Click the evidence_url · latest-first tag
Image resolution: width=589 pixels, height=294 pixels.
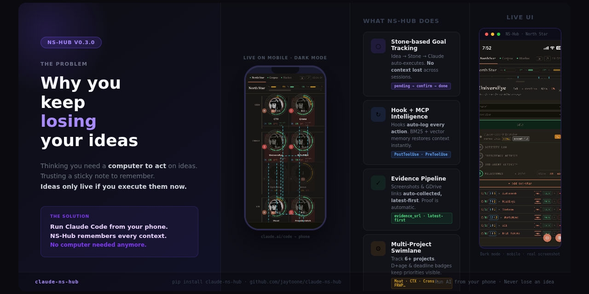(x=422, y=218)
